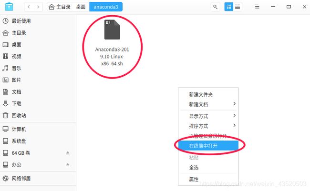Open 文档 in sidebar
Viewport: 310px width, 191px height.
coord(38,92)
